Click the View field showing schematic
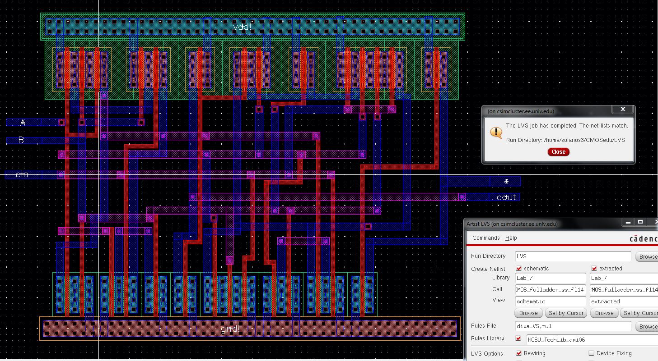The image size is (658, 361). tap(550, 302)
